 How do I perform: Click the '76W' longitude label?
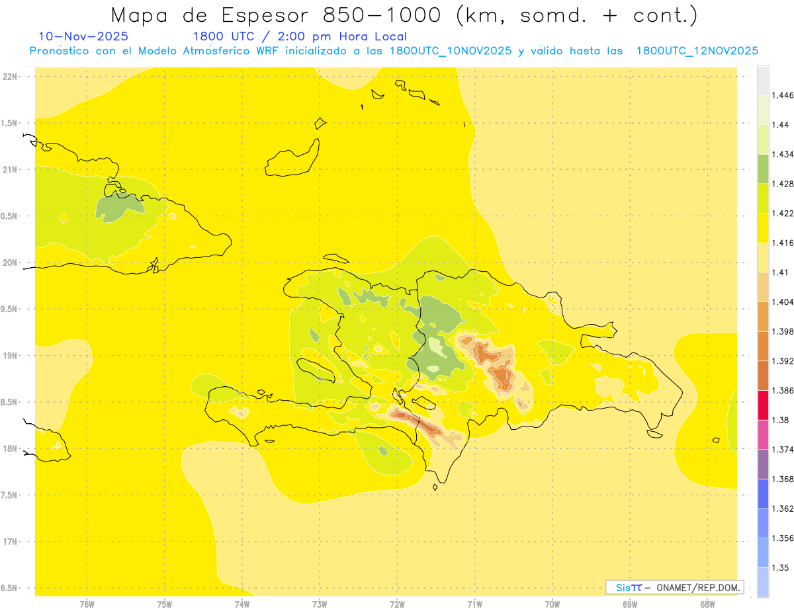[87, 604]
